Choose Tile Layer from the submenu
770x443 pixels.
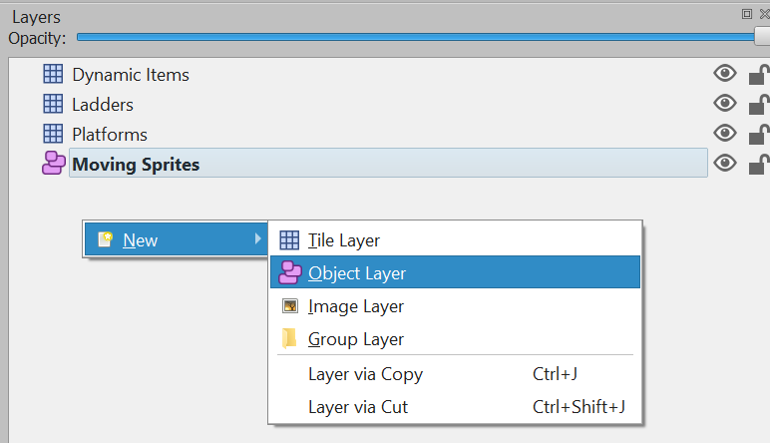[455, 240]
